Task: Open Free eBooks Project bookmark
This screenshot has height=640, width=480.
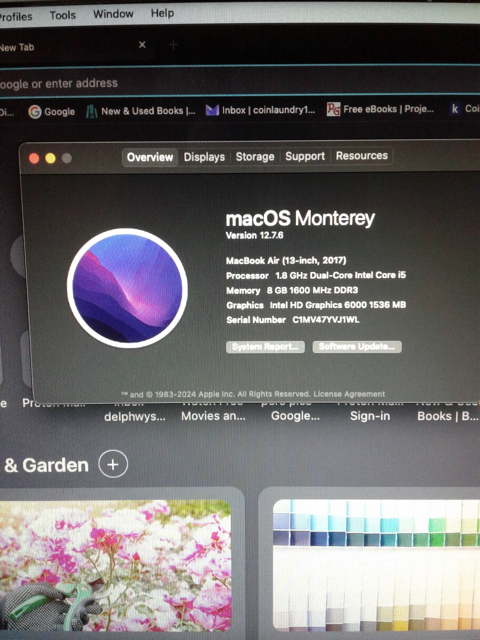Action: pyautogui.click(x=380, y=109)
